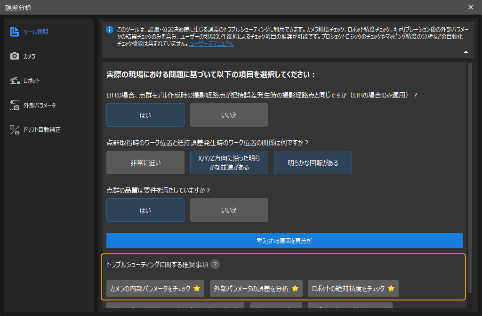Open the ユーザーズマニュアル link
Screen dimensions: 482x316
click(211, 44)
